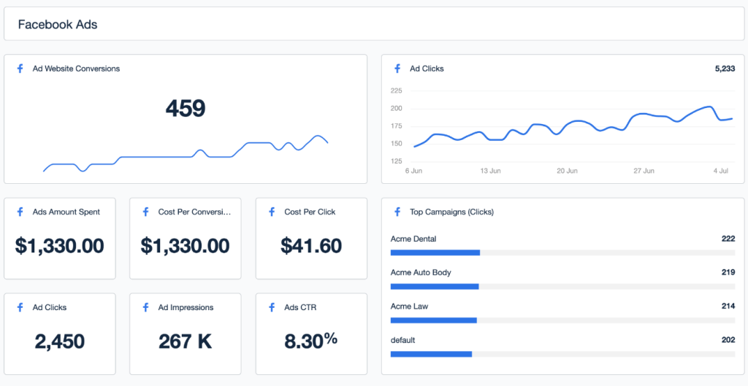
Task: Click the 214 clicks count for Acme Law
Action: 728,306
